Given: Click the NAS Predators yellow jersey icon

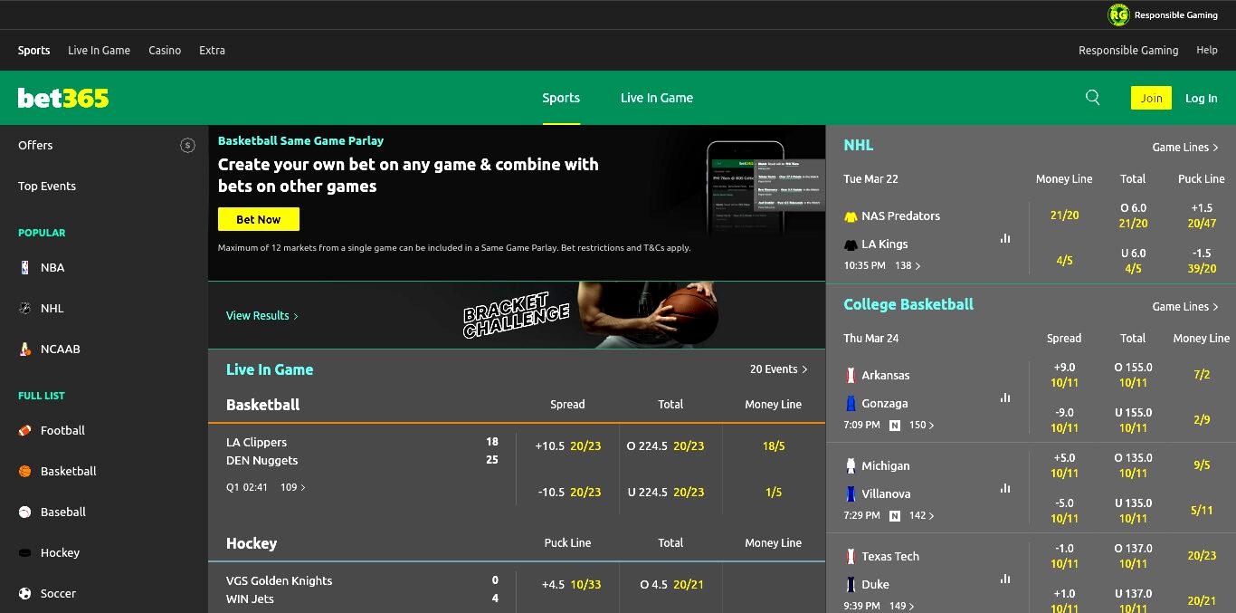Looking at the screenshot, I should [x=851, y=216].
